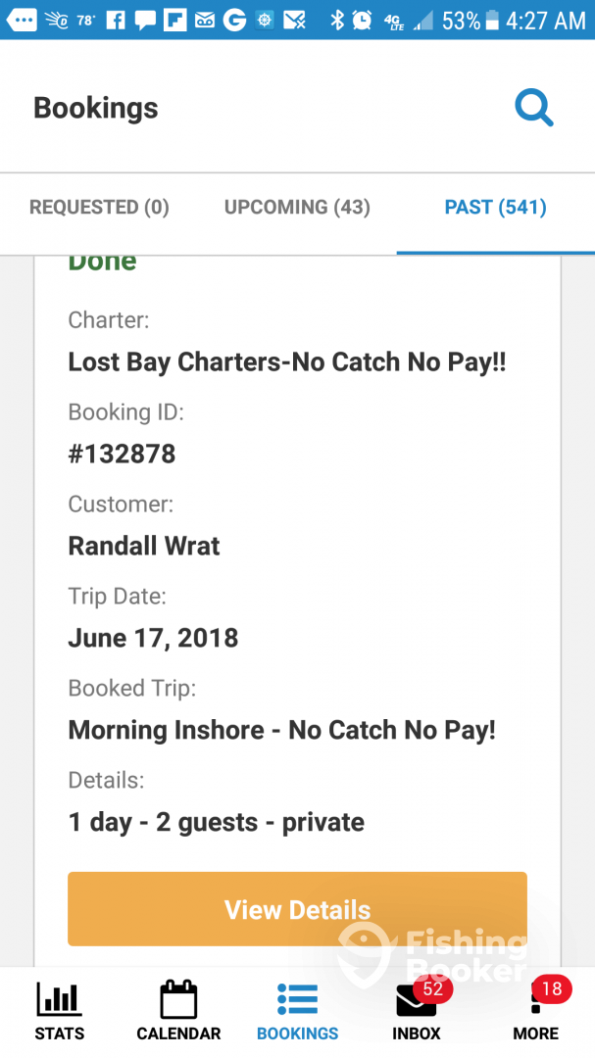
Task: Tap the More icon with 18 badge
Action: [536, 1001]
